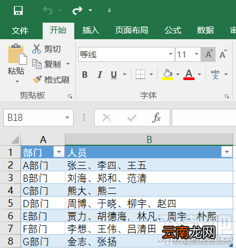This screenshot has width=236, height=248.
Task: Switch to the 开始 ribbon tab
Action: [x=58, y=30]
